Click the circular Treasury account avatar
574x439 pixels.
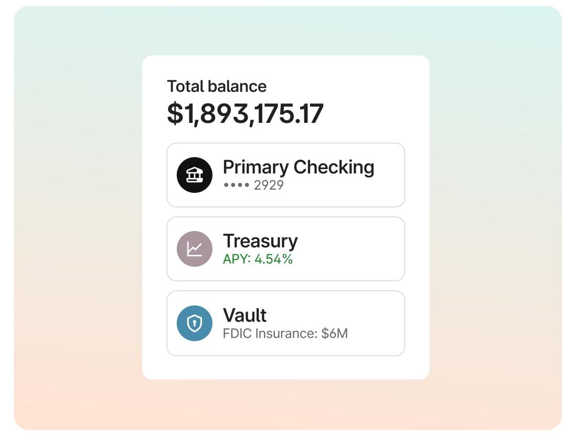195,248
